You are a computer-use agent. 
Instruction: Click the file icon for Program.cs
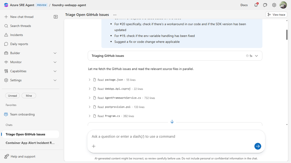(94, 116)
